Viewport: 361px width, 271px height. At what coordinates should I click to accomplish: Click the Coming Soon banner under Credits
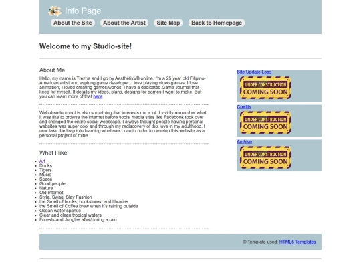pyautogui.click(x=265, y=122)
